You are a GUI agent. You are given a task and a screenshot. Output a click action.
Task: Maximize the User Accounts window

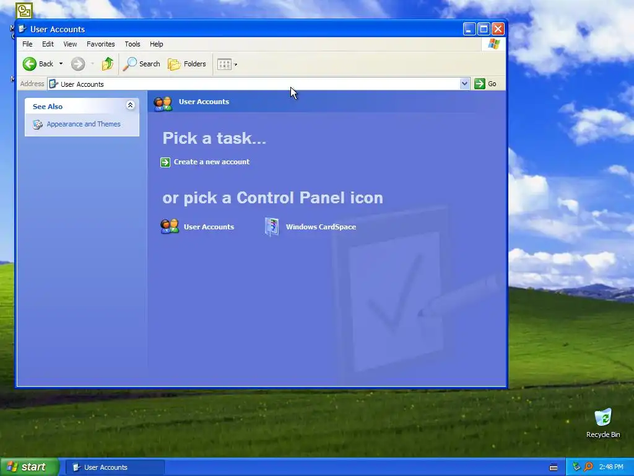[484, 29]
